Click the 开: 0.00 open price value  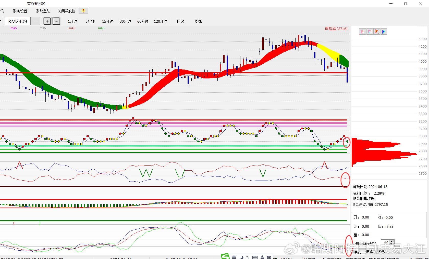pyautogui.click(x=365, y=217)
